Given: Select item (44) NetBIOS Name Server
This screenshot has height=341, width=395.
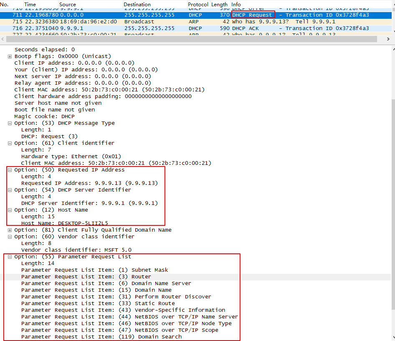Looking at the screenshot, I should click(x=129, y=317).
